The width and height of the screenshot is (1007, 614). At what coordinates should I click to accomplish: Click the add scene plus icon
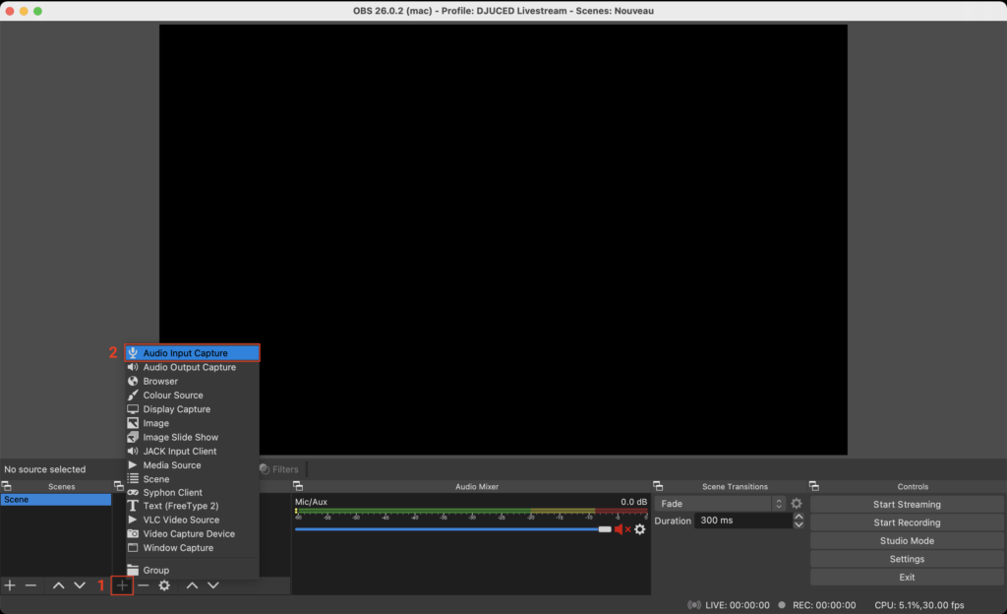(10, 585)
